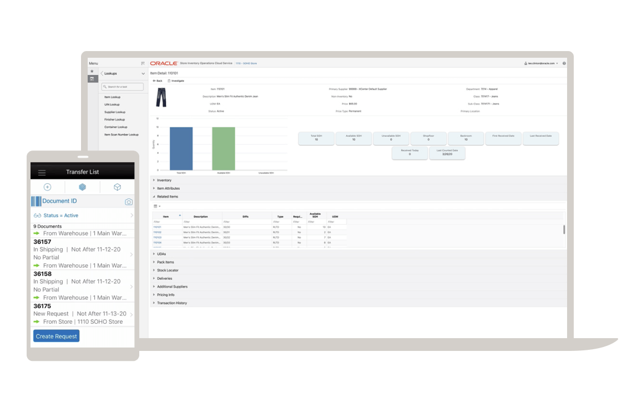Expand the Stock Locator section
The height and width of the screenshot is (402, 637).
(x=168, y=270)
